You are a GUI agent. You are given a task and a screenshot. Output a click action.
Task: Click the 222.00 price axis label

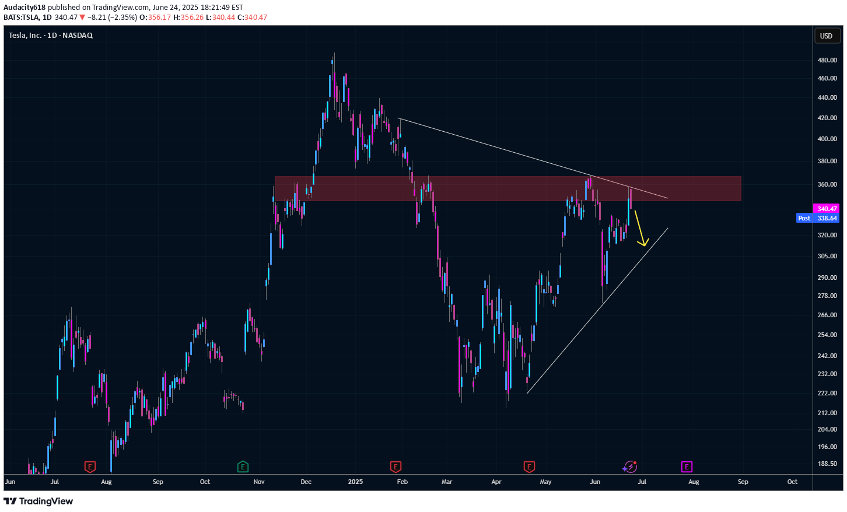(x=827, y=393)
